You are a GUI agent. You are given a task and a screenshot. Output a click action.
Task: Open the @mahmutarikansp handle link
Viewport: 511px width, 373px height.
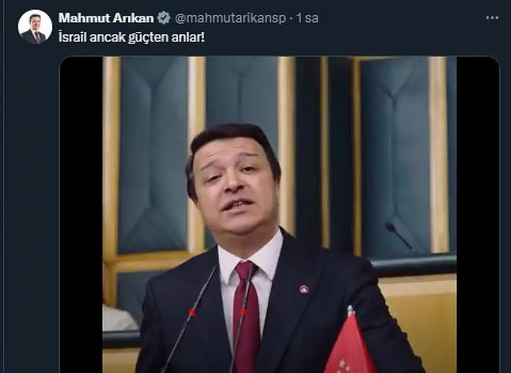pyautogui.click(x=230, y=18)
